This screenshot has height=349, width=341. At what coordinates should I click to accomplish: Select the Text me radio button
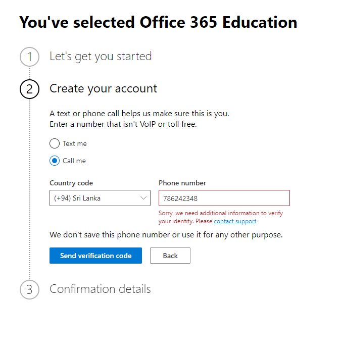[55, 143]
